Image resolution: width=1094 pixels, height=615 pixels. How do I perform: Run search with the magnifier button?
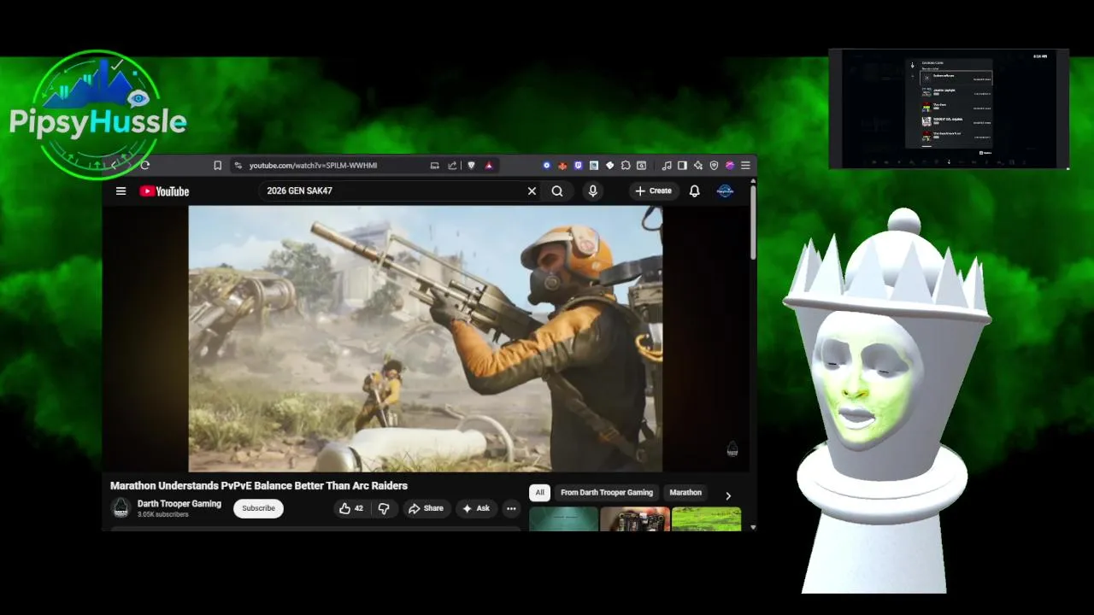click(557, 191)
